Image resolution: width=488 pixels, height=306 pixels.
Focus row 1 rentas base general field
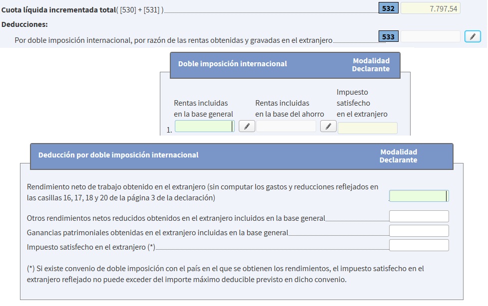pyautogui.click(x=204, y=127)
